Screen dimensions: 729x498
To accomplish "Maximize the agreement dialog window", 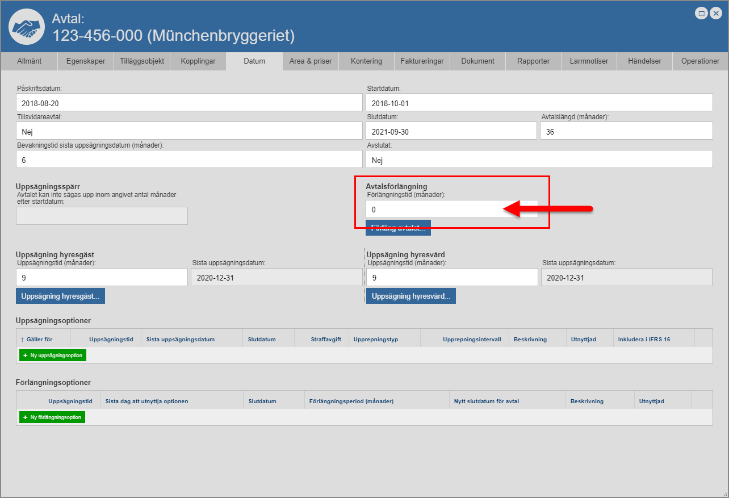I will (x=702, y=14).
